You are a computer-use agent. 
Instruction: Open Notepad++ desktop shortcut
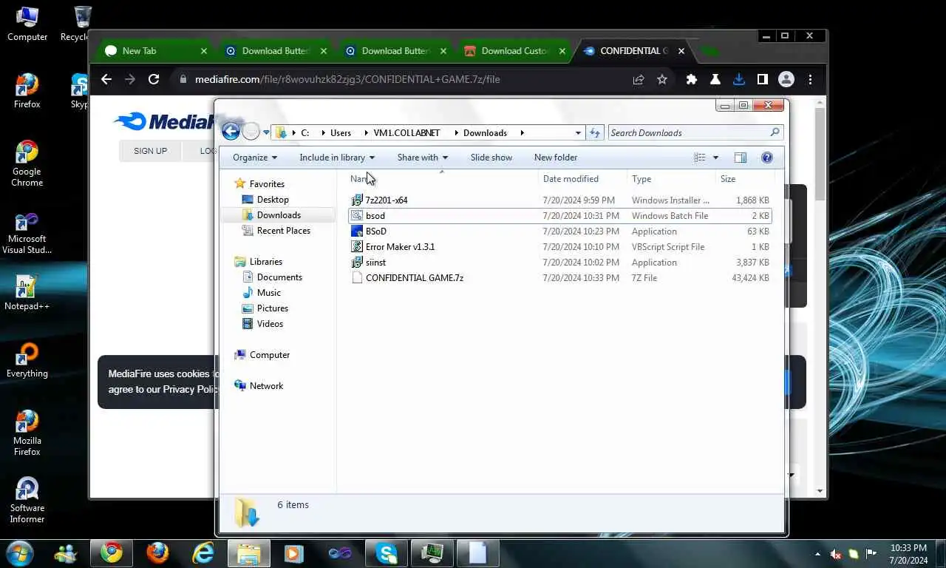pyautogui.click(x=27, y=293)
